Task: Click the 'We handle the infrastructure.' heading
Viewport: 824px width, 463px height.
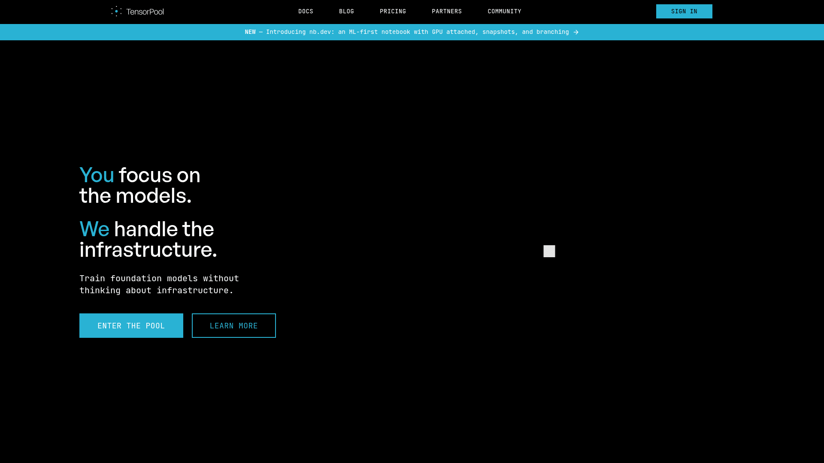Action: click(x=148, y=239)
